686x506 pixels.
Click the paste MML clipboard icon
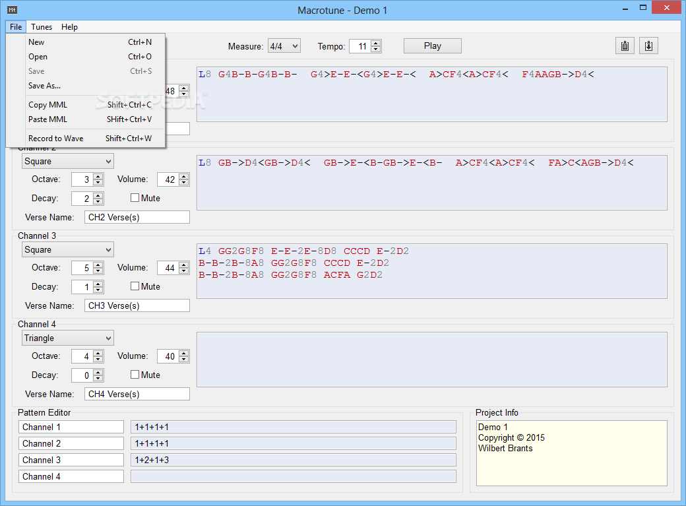tap(648, 46)
